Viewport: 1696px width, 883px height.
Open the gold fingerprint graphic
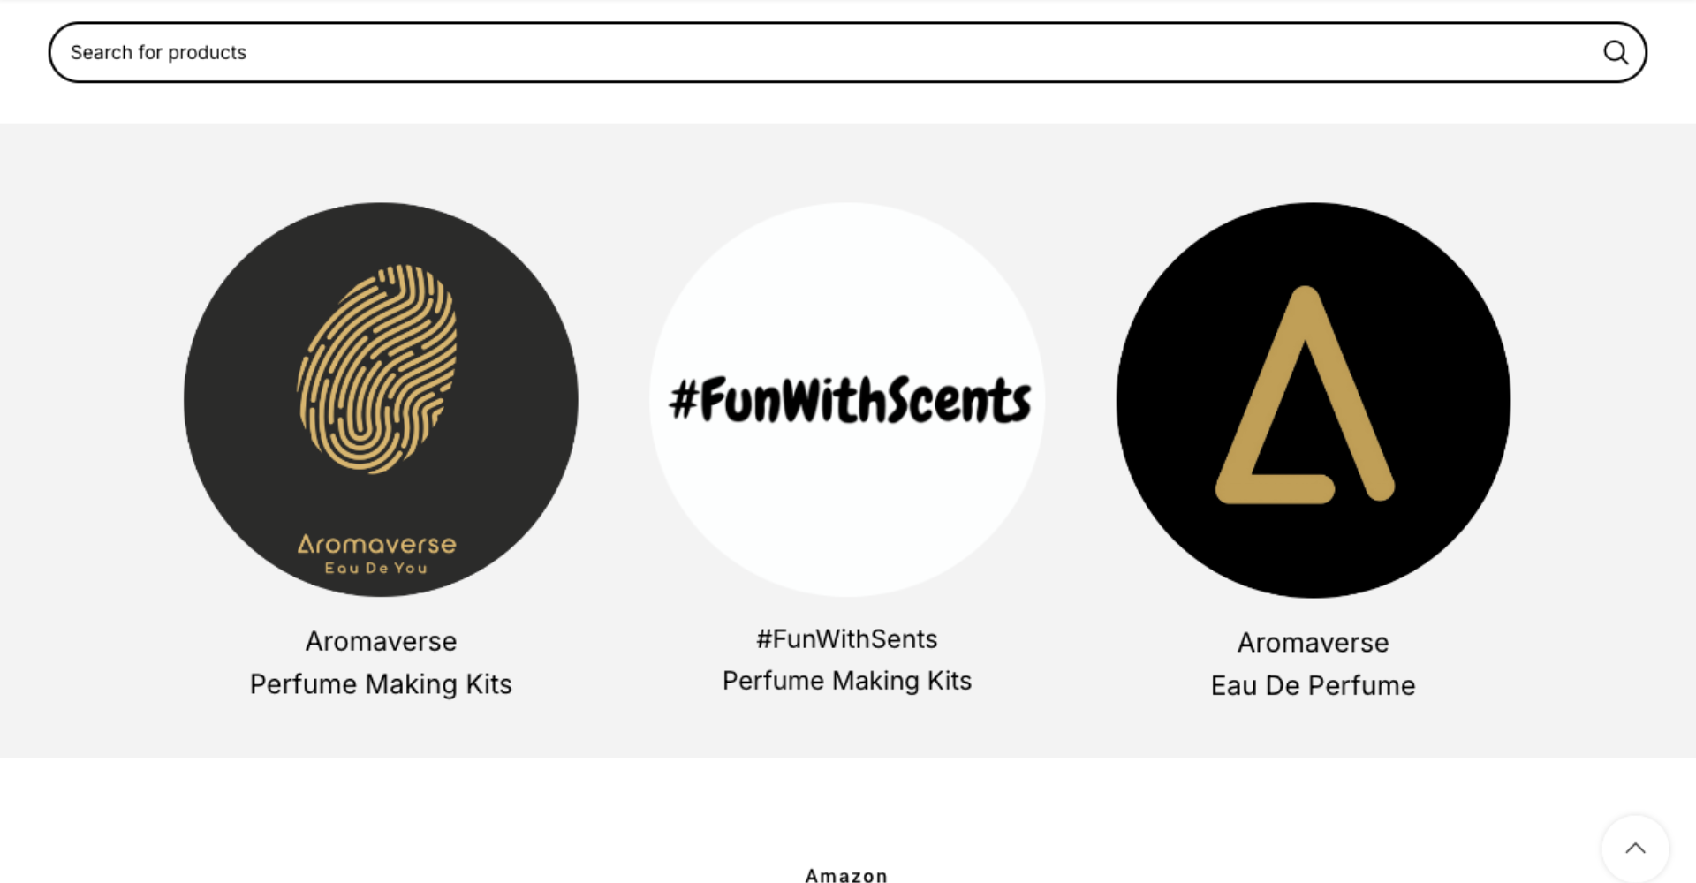pyautogui.click(x=377, y=369)
